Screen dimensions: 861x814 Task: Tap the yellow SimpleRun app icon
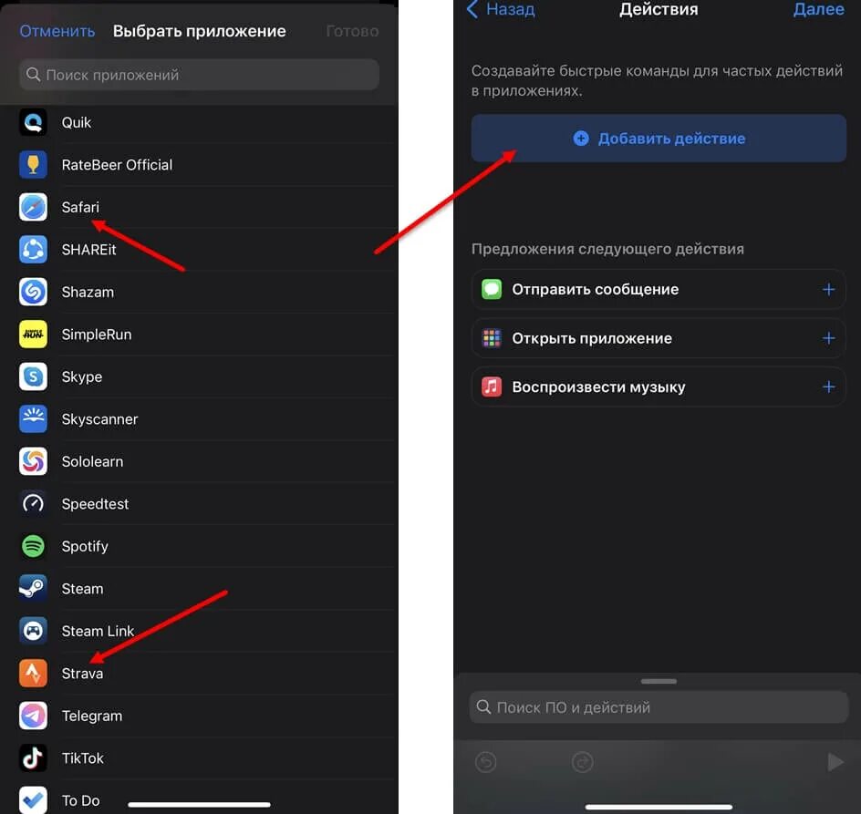coord(33,335)
